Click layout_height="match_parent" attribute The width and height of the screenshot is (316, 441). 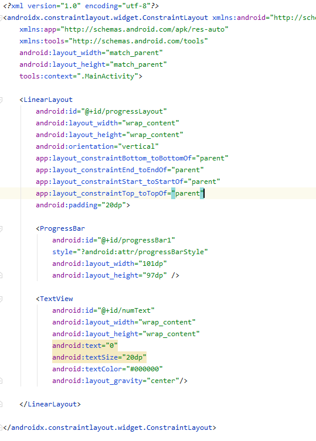coord(93,64)
